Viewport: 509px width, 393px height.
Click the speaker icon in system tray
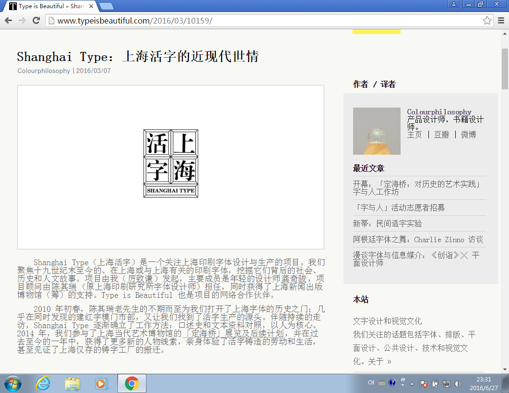(459, 383)
